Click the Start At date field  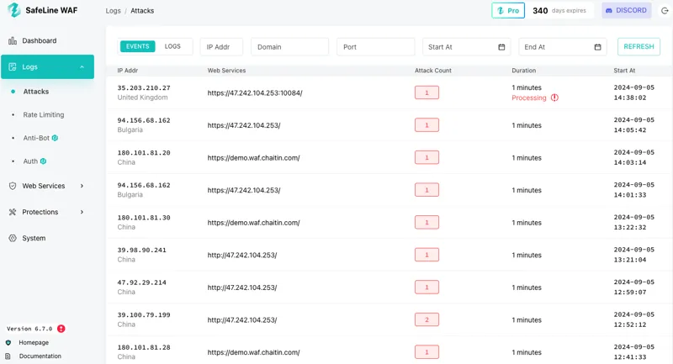pos(467,47)
